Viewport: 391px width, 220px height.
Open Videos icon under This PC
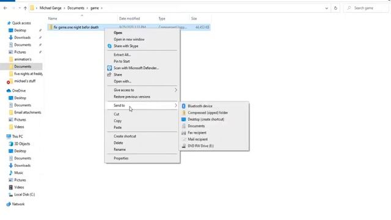(11, 188)
